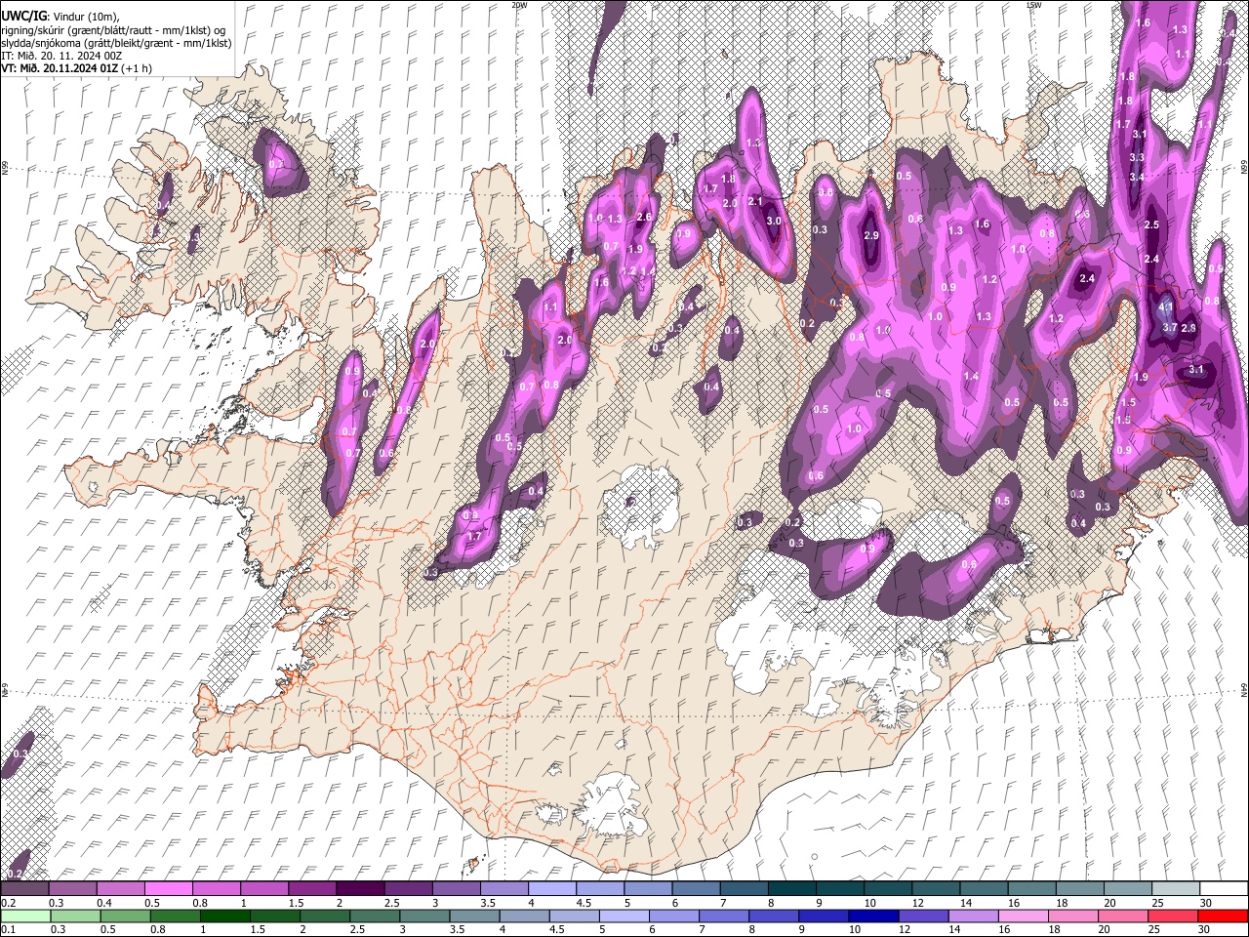
Task: Click the 2.9 precipitation value on the map
Action: pos(872,236)
